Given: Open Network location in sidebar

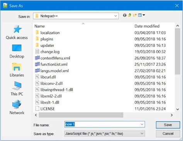Looking at the screenshot, I should [17, 107].
